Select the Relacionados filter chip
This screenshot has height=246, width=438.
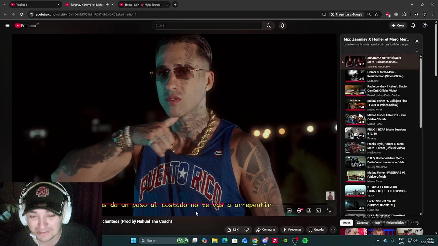pos(395,223)
